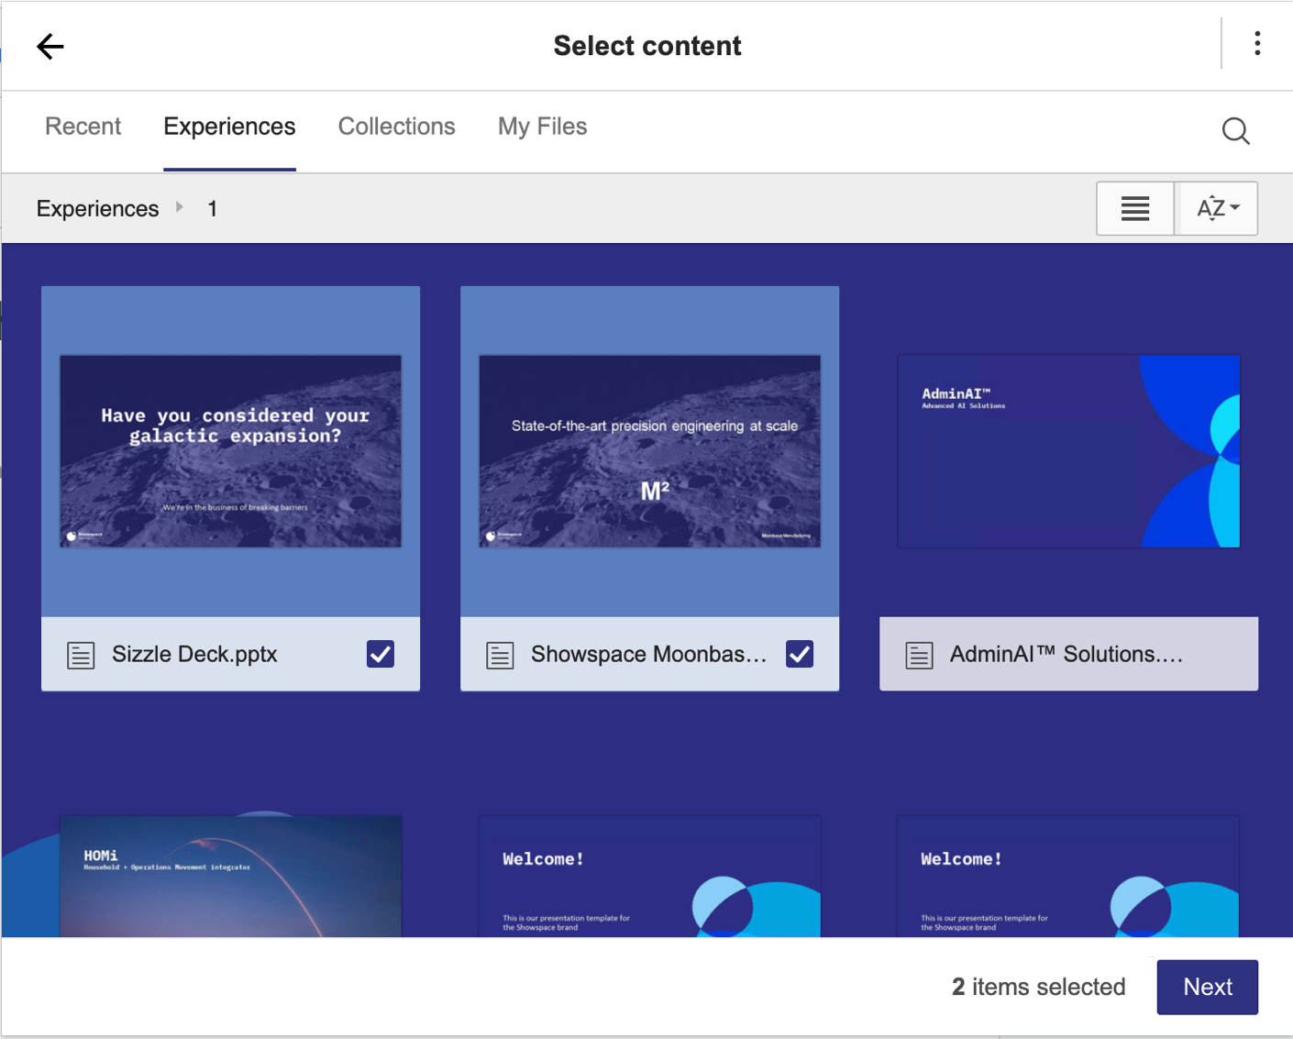The width and height of the screenshot is (1293, 1039).
Task: Uncheck the Sizzle Deck.pptx checkbox
Action: 381,654
